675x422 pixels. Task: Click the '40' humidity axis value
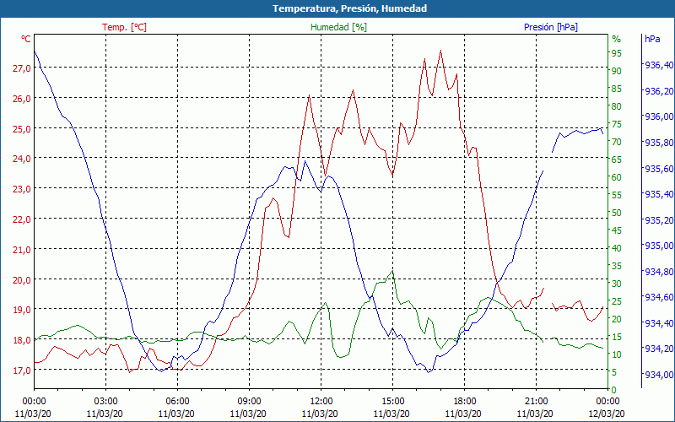[x=617, y=248]
